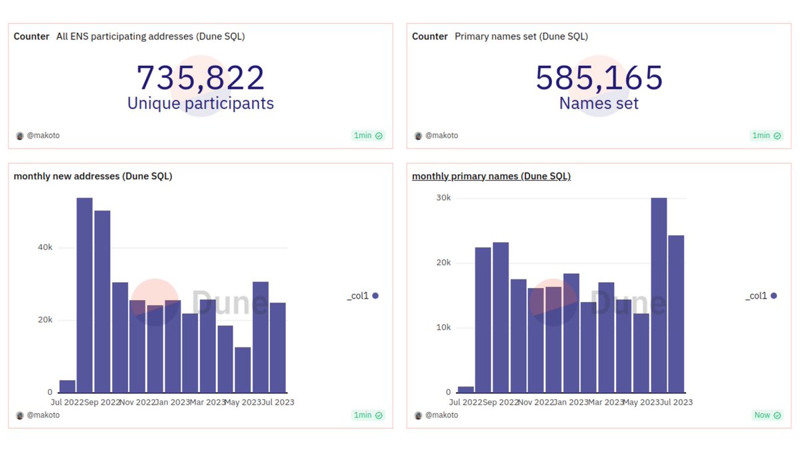Image resolution: width=800 pixels, height=450 pixels.
Task: Click @makoto avatar in Unique participants card
Action: 20,135
